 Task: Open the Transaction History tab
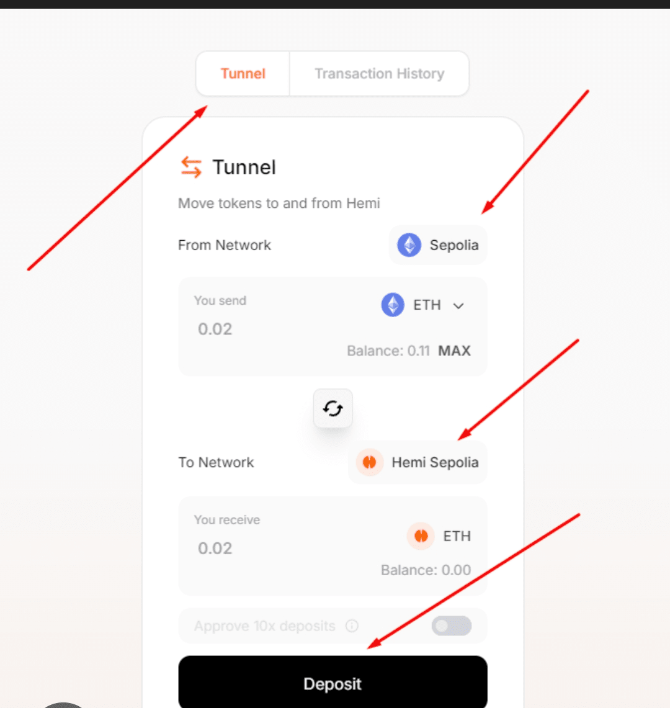(x=379, y=73)
